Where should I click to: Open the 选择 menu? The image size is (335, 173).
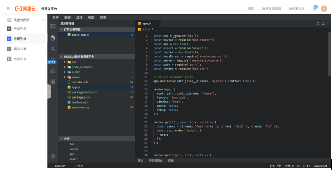(x=79, y=17)
